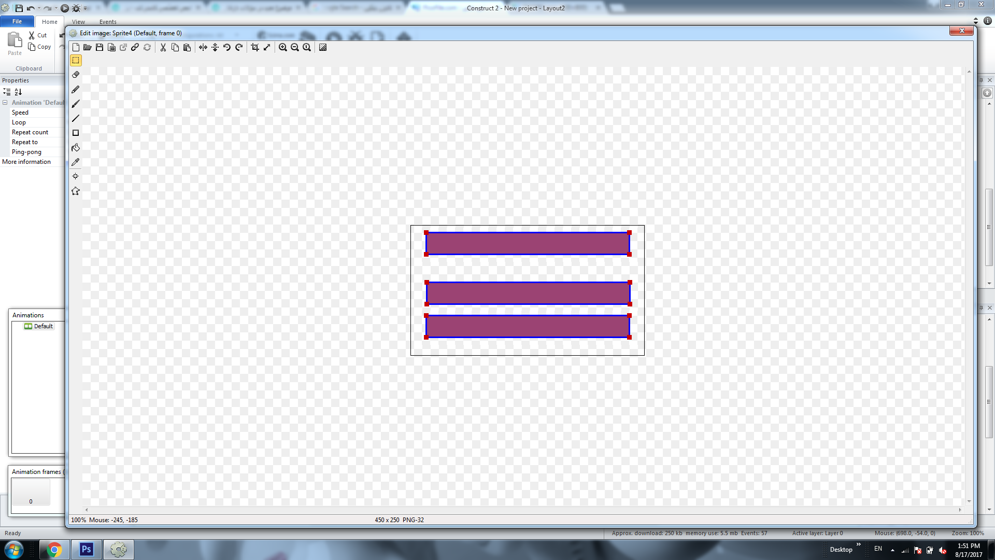Open the File menu
Viewport: 995px width, 560px height.
click(x=17, y=21)
